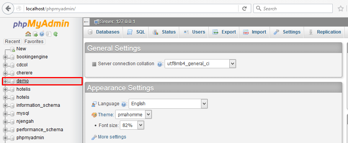348x143 pixels.
Task: Open help icon next to Language
Action: pyautogui.click(x=124, y=104)
